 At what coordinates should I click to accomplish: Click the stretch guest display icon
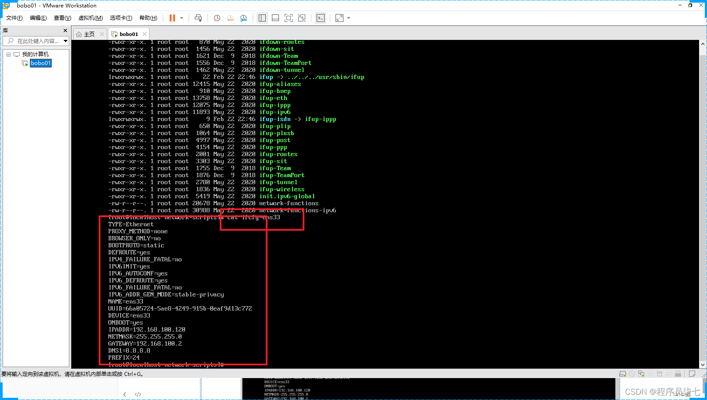point(339,18)
